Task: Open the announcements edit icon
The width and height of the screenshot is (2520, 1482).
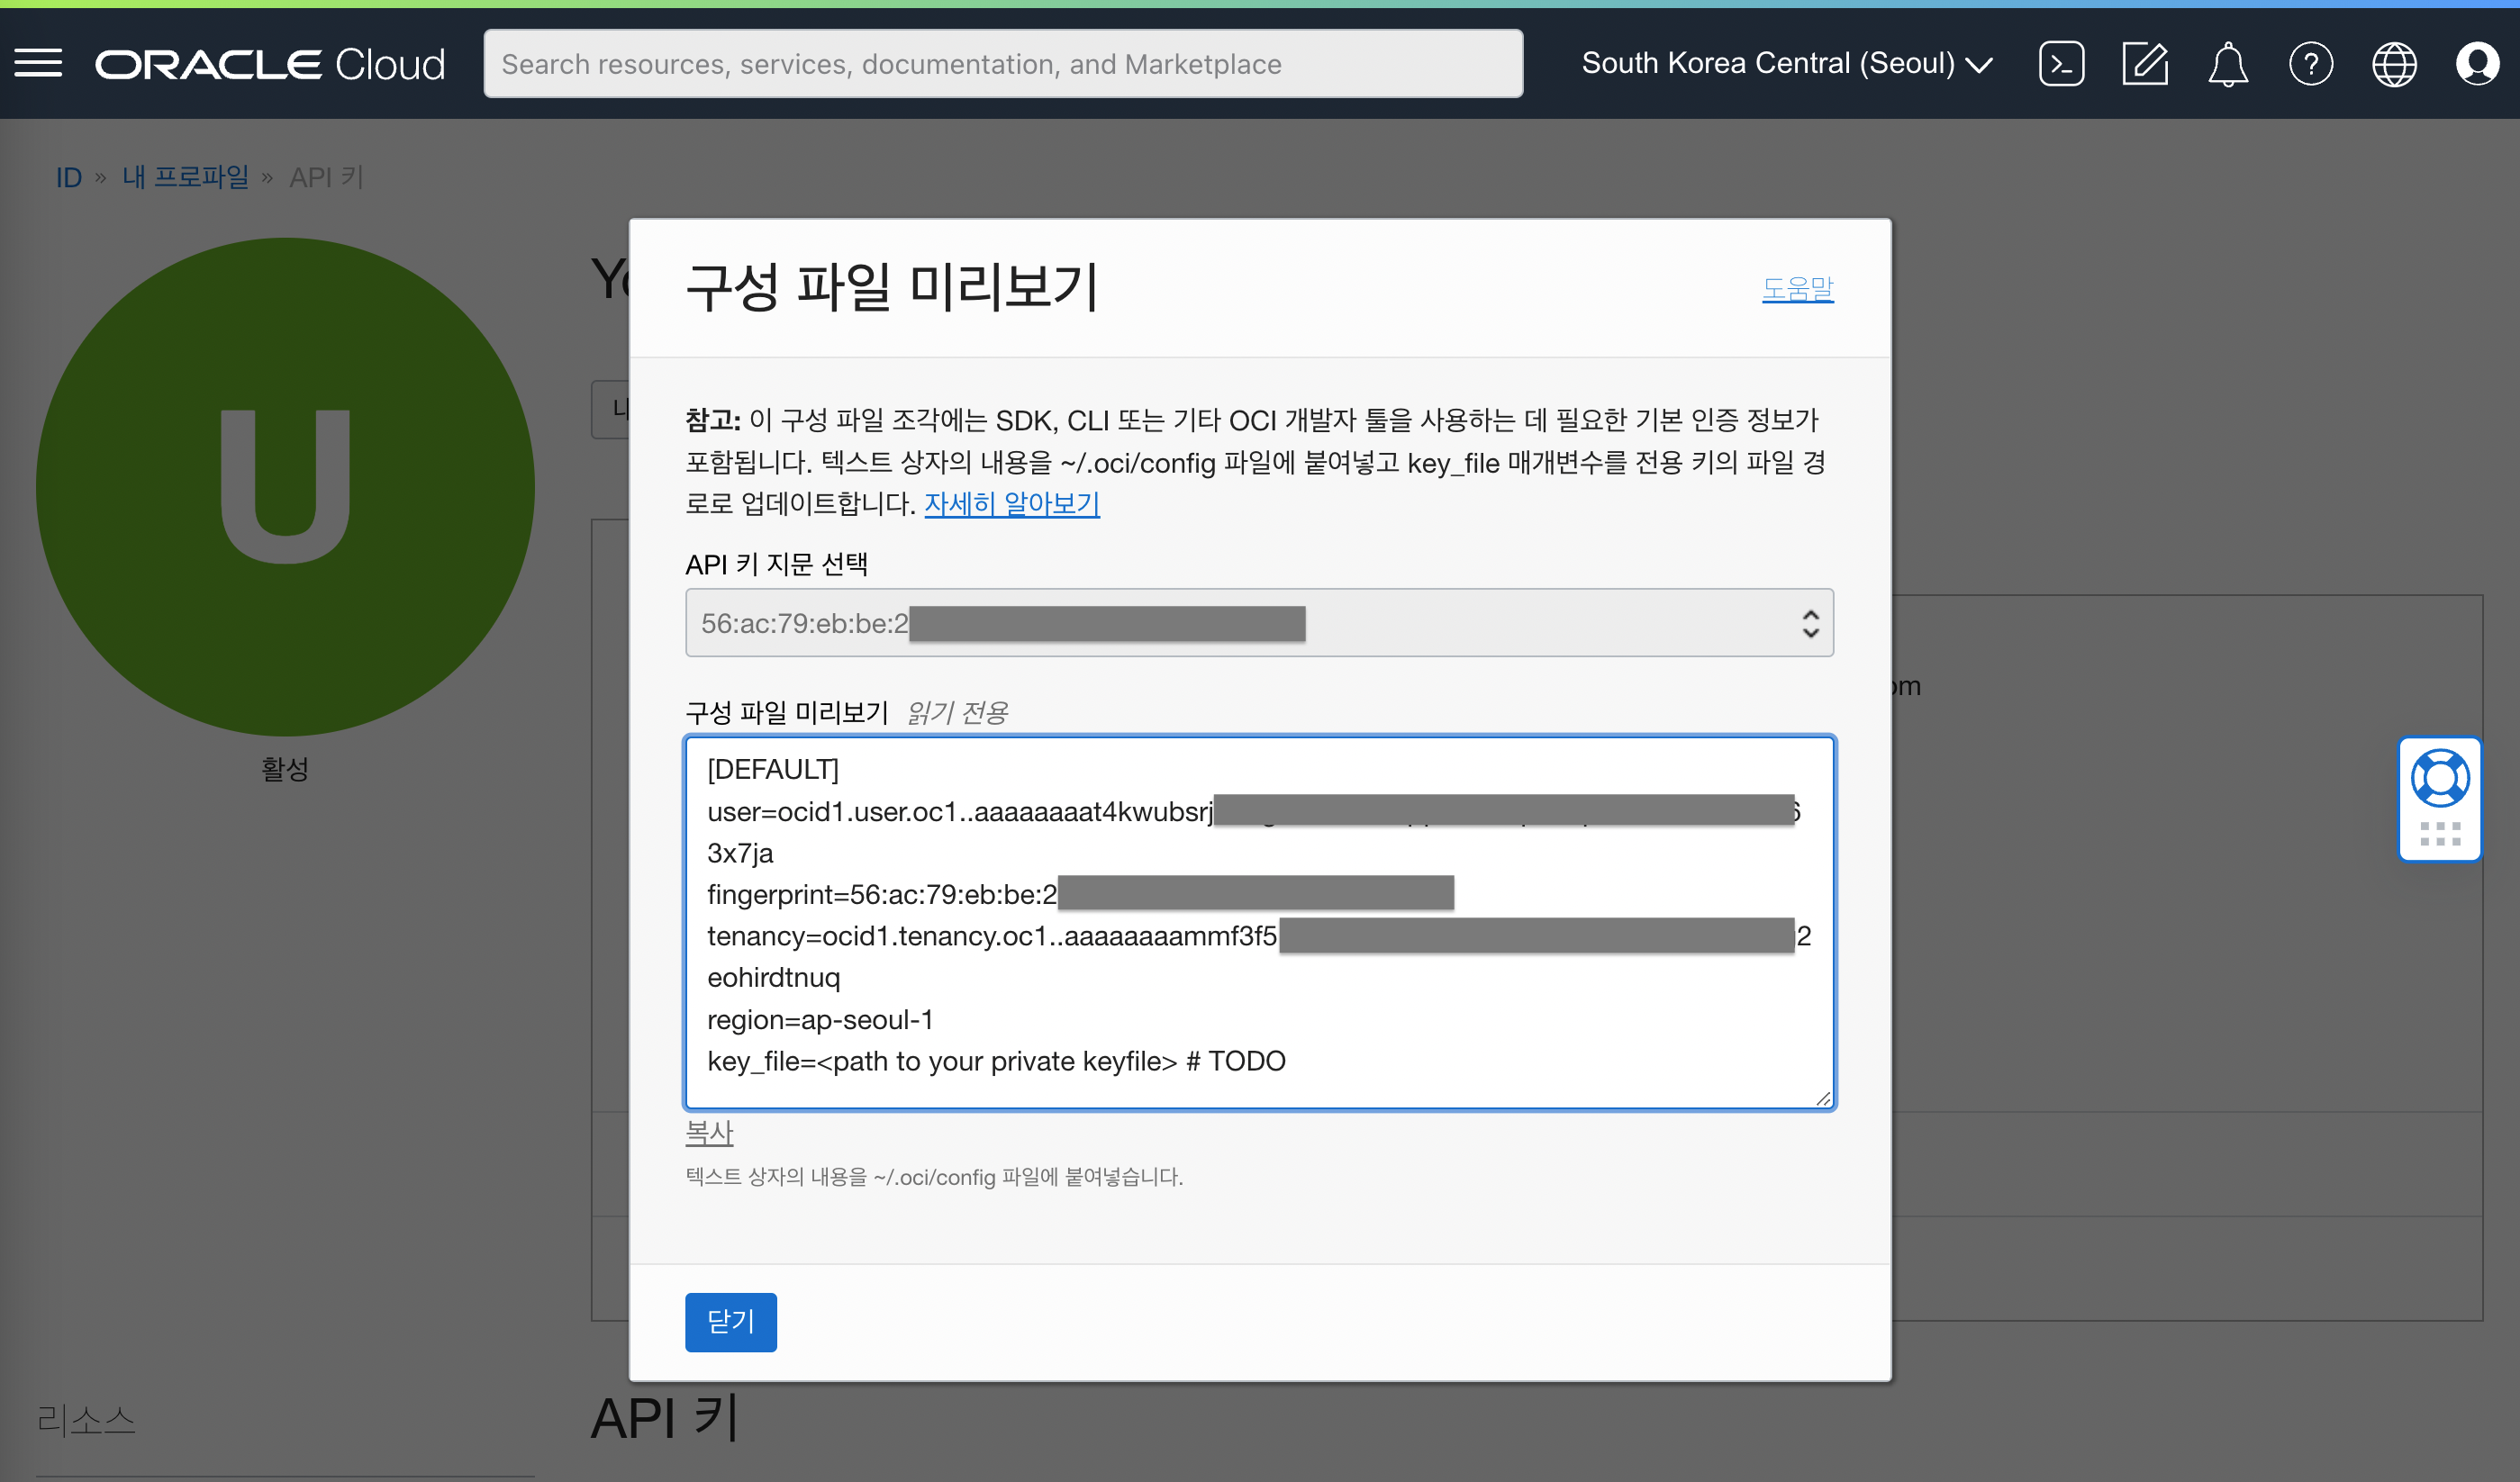Action: pyautogui.click(x=2145, y=64)
